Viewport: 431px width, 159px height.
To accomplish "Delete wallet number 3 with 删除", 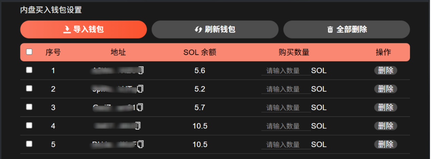I will coord(386,107).
